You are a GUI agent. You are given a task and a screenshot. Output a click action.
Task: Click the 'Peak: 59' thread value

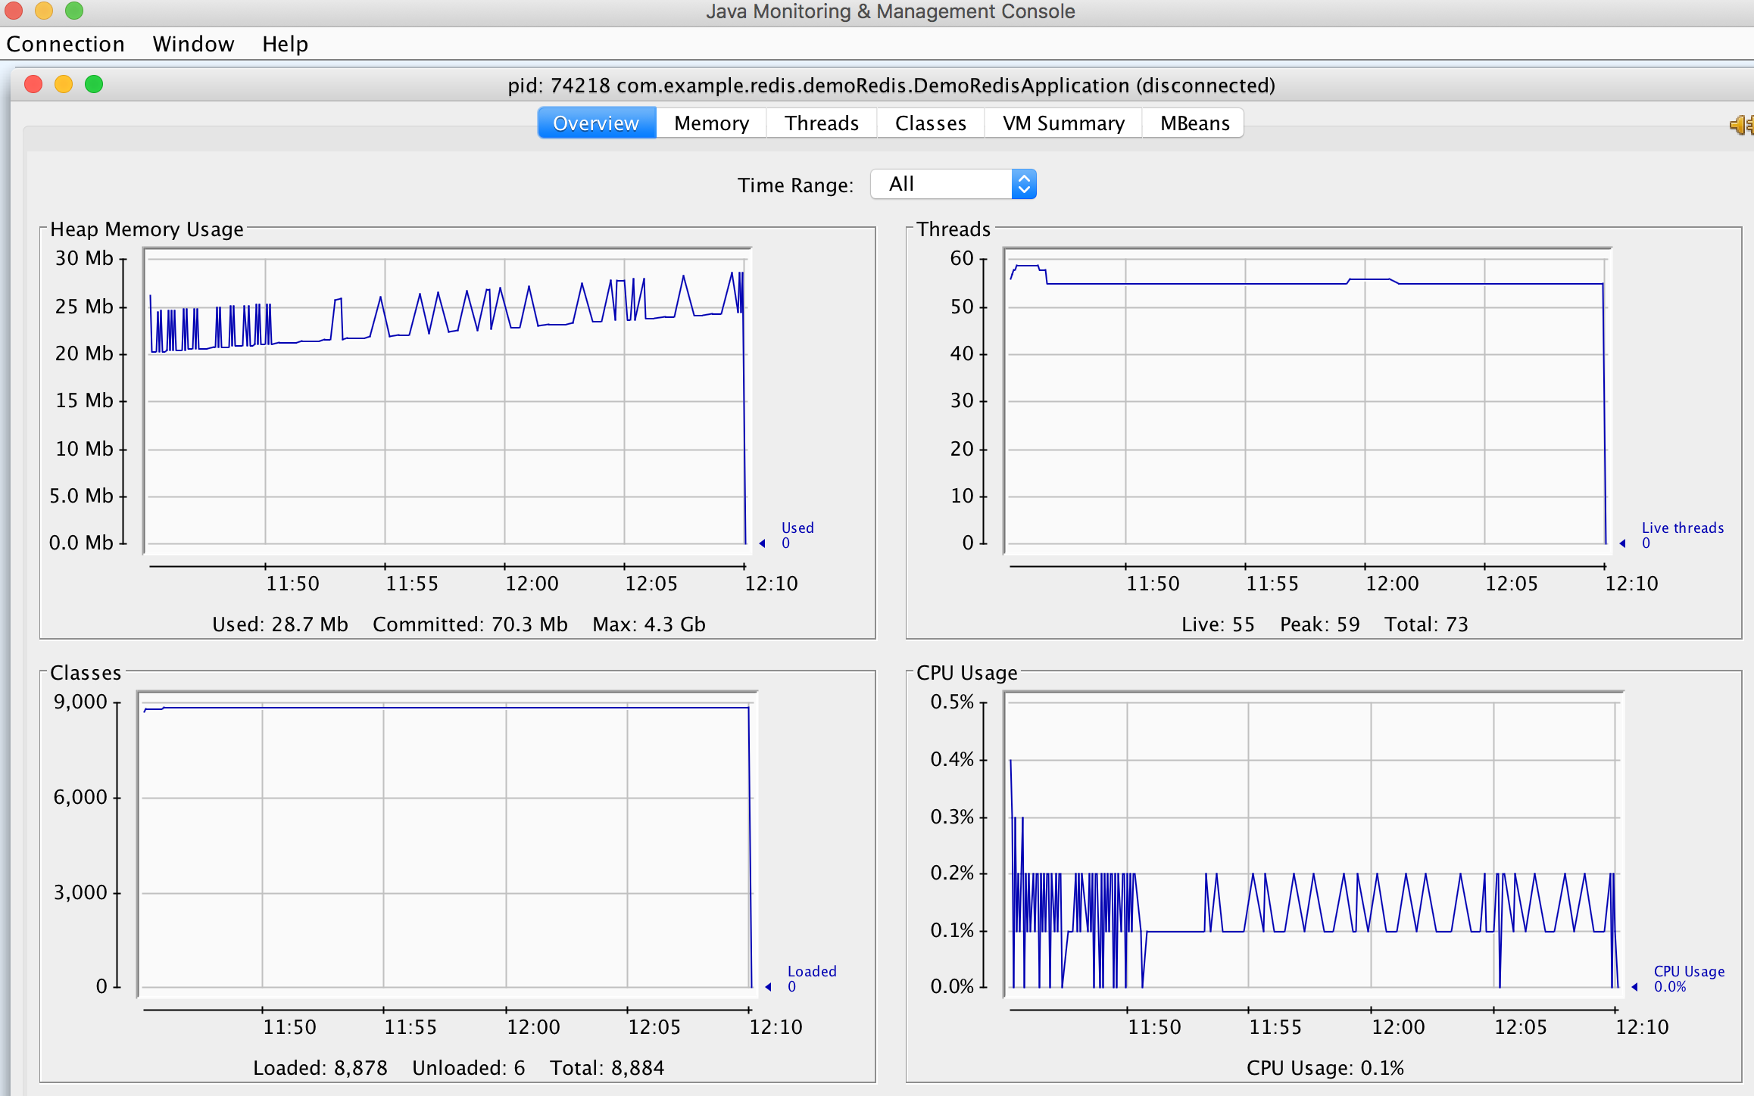point(1320,624)
